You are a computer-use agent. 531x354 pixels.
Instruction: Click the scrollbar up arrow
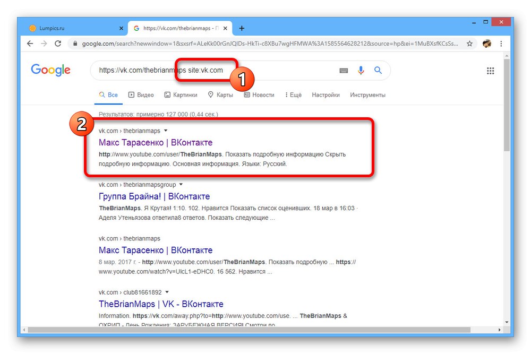point(507,56)
